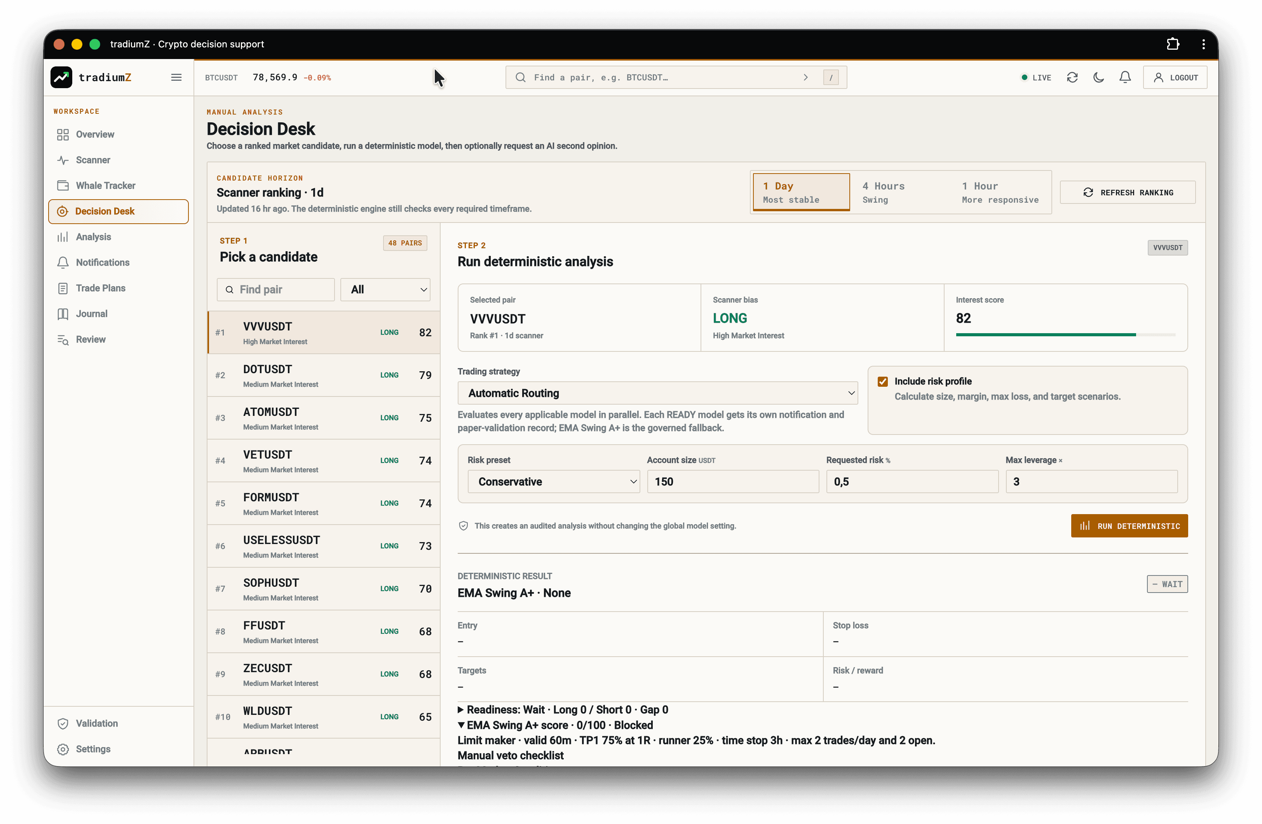Click the Refresh Ranking button
The width and height of the screenshot is (1262, 824).
[1128, 192]
